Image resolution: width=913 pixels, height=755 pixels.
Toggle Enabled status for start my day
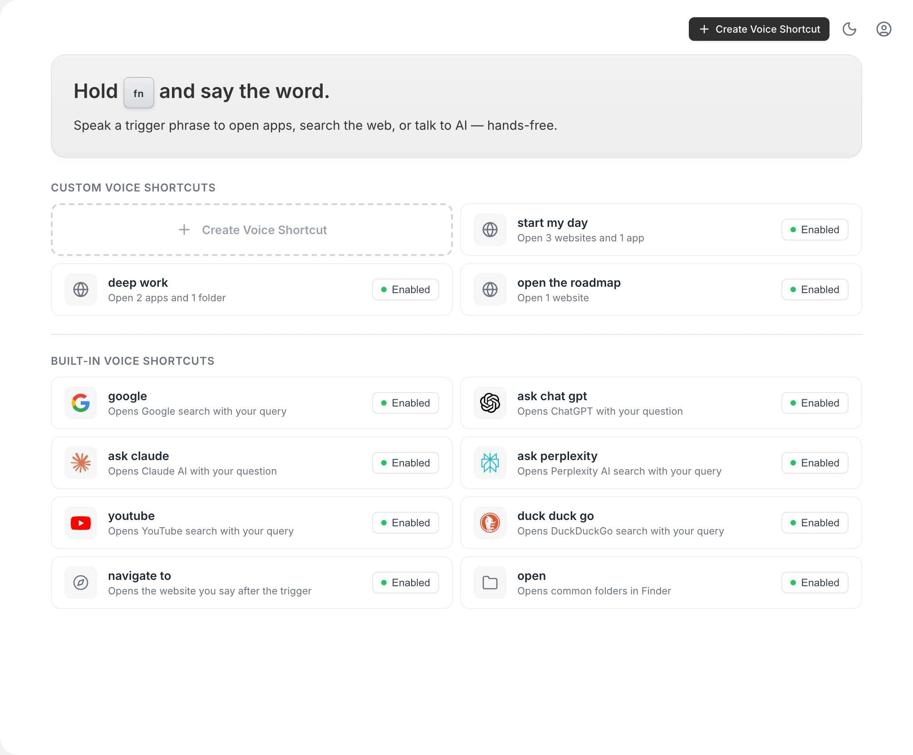(815, 230)
